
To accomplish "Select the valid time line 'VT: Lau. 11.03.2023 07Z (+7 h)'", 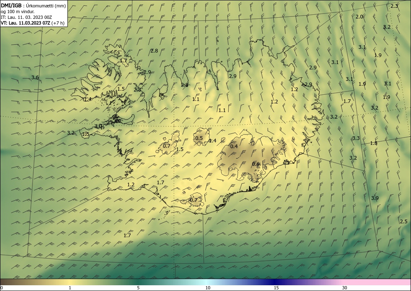I will coord(32,23).
